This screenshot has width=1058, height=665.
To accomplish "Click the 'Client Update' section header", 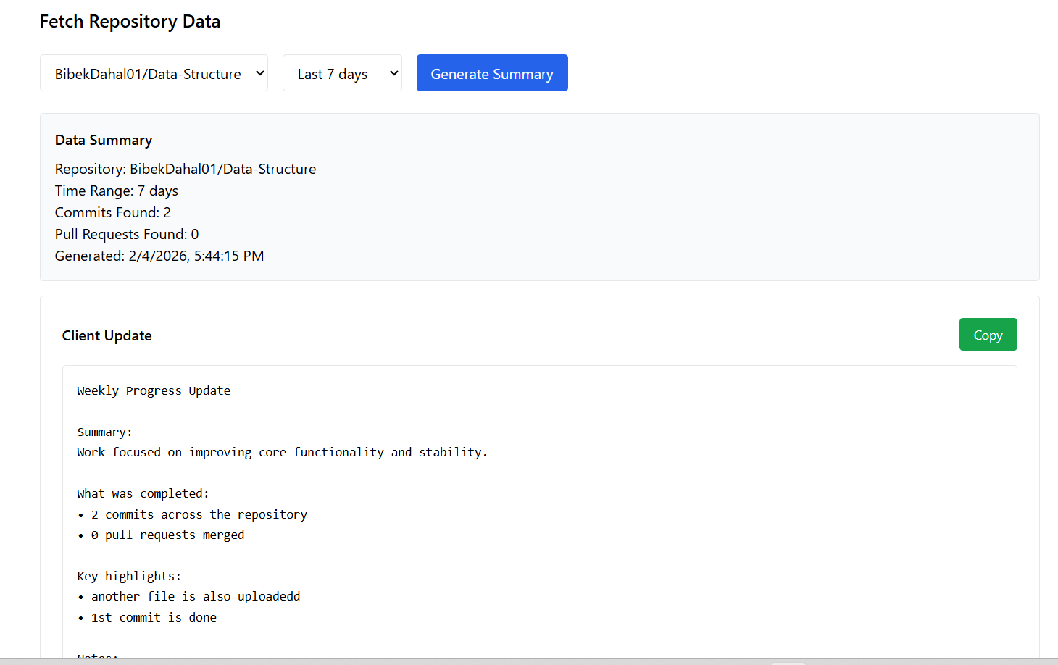I will 107,335.
